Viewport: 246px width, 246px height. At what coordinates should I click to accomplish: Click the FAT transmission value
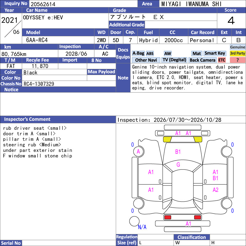pos(11,66)
